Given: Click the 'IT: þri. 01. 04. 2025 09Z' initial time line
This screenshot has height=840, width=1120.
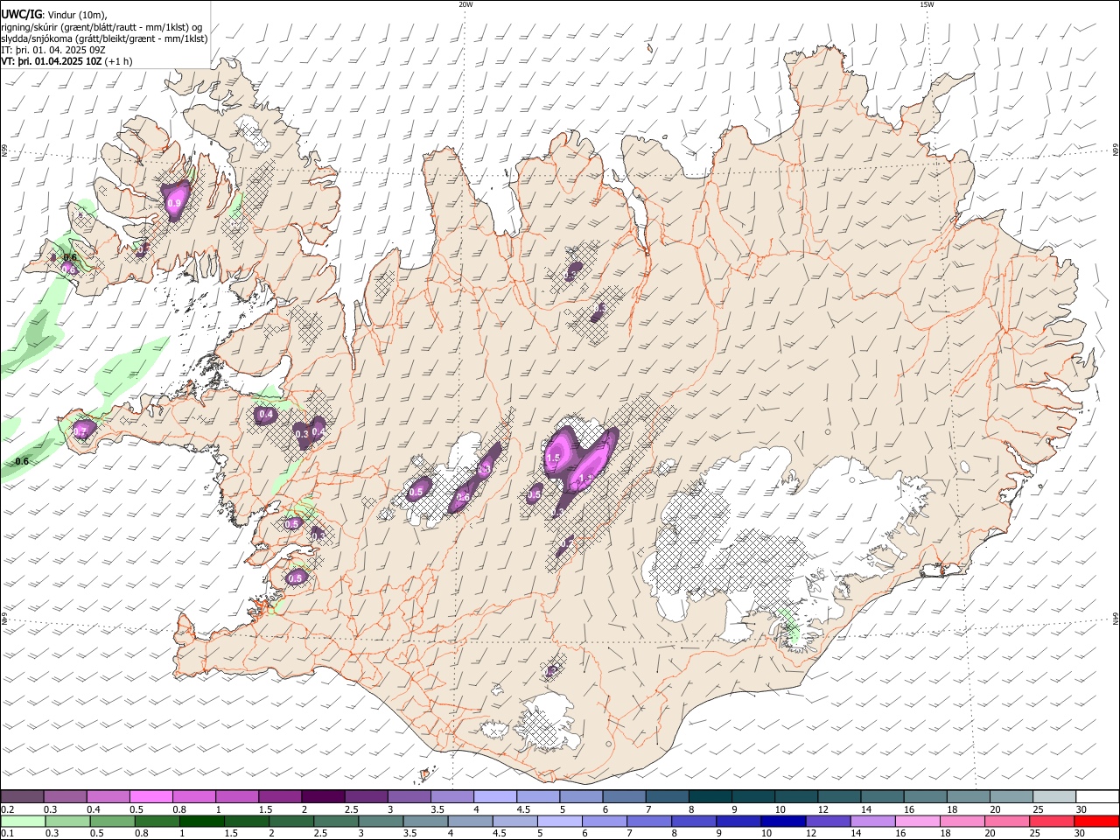Looking at the screenshot, I should (x=53, y=50).
